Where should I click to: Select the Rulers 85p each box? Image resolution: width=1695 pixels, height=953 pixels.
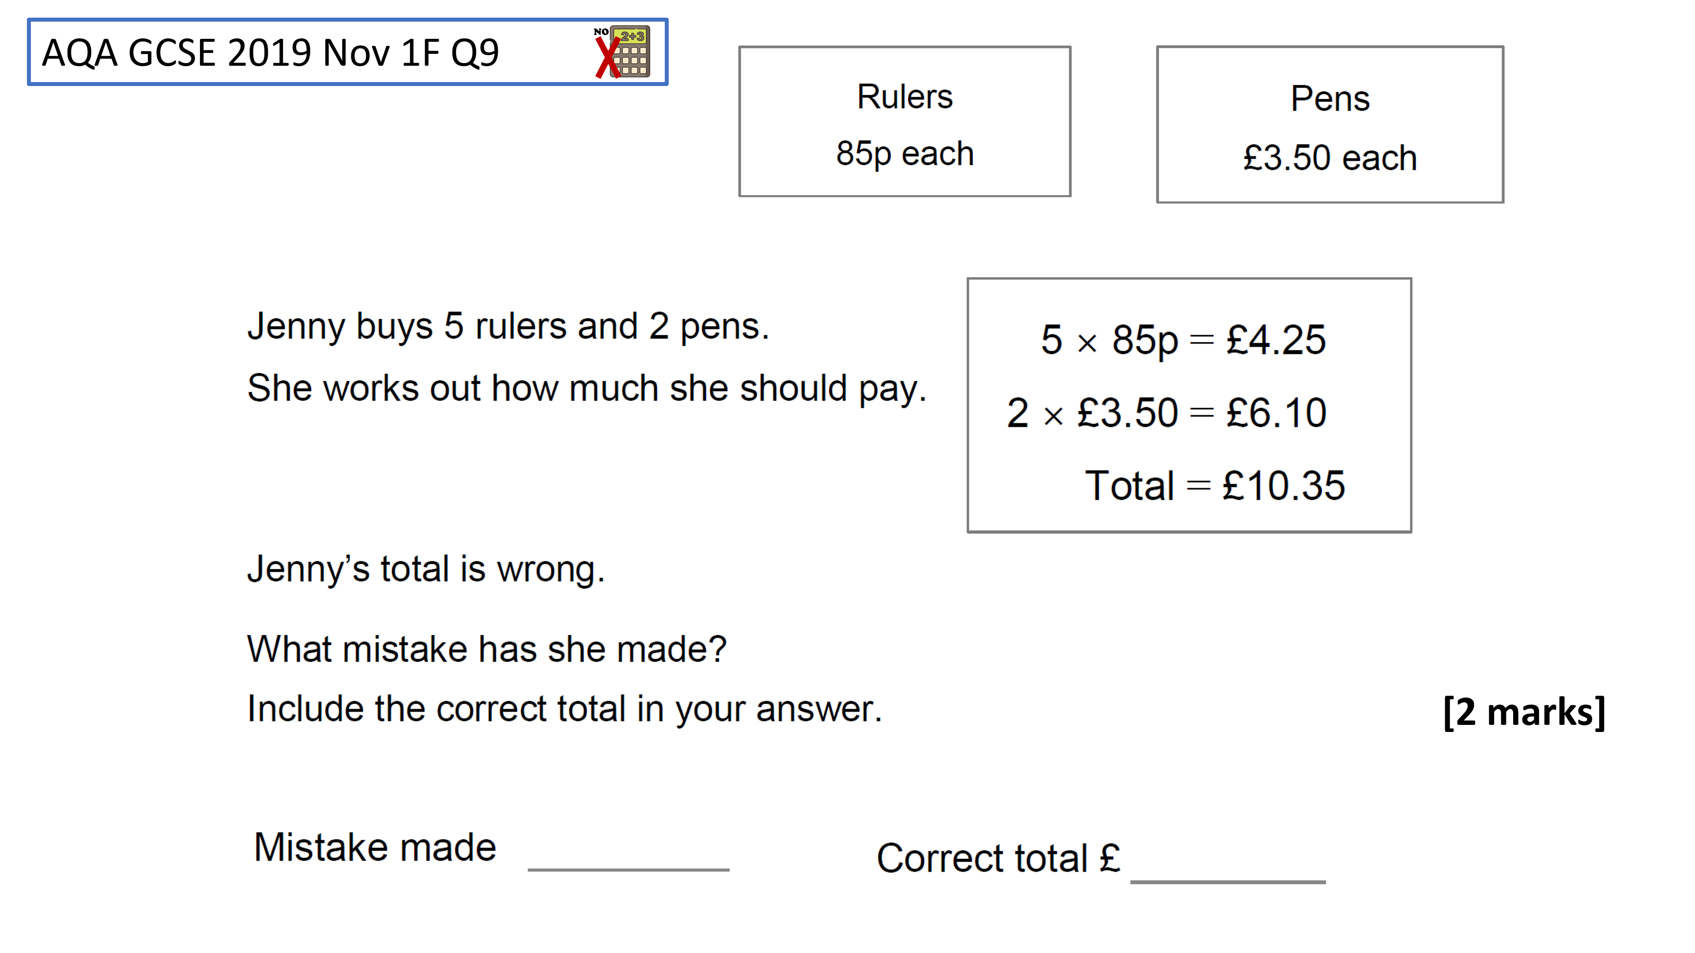pyautogui.click(x=905, y=121)
